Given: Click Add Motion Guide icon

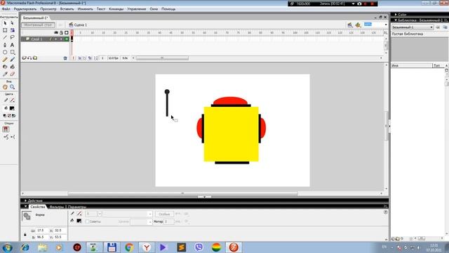Looking at the screenshot, I should click(29, 58).
